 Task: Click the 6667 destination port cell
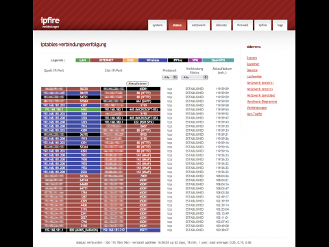tap(143, 126)
